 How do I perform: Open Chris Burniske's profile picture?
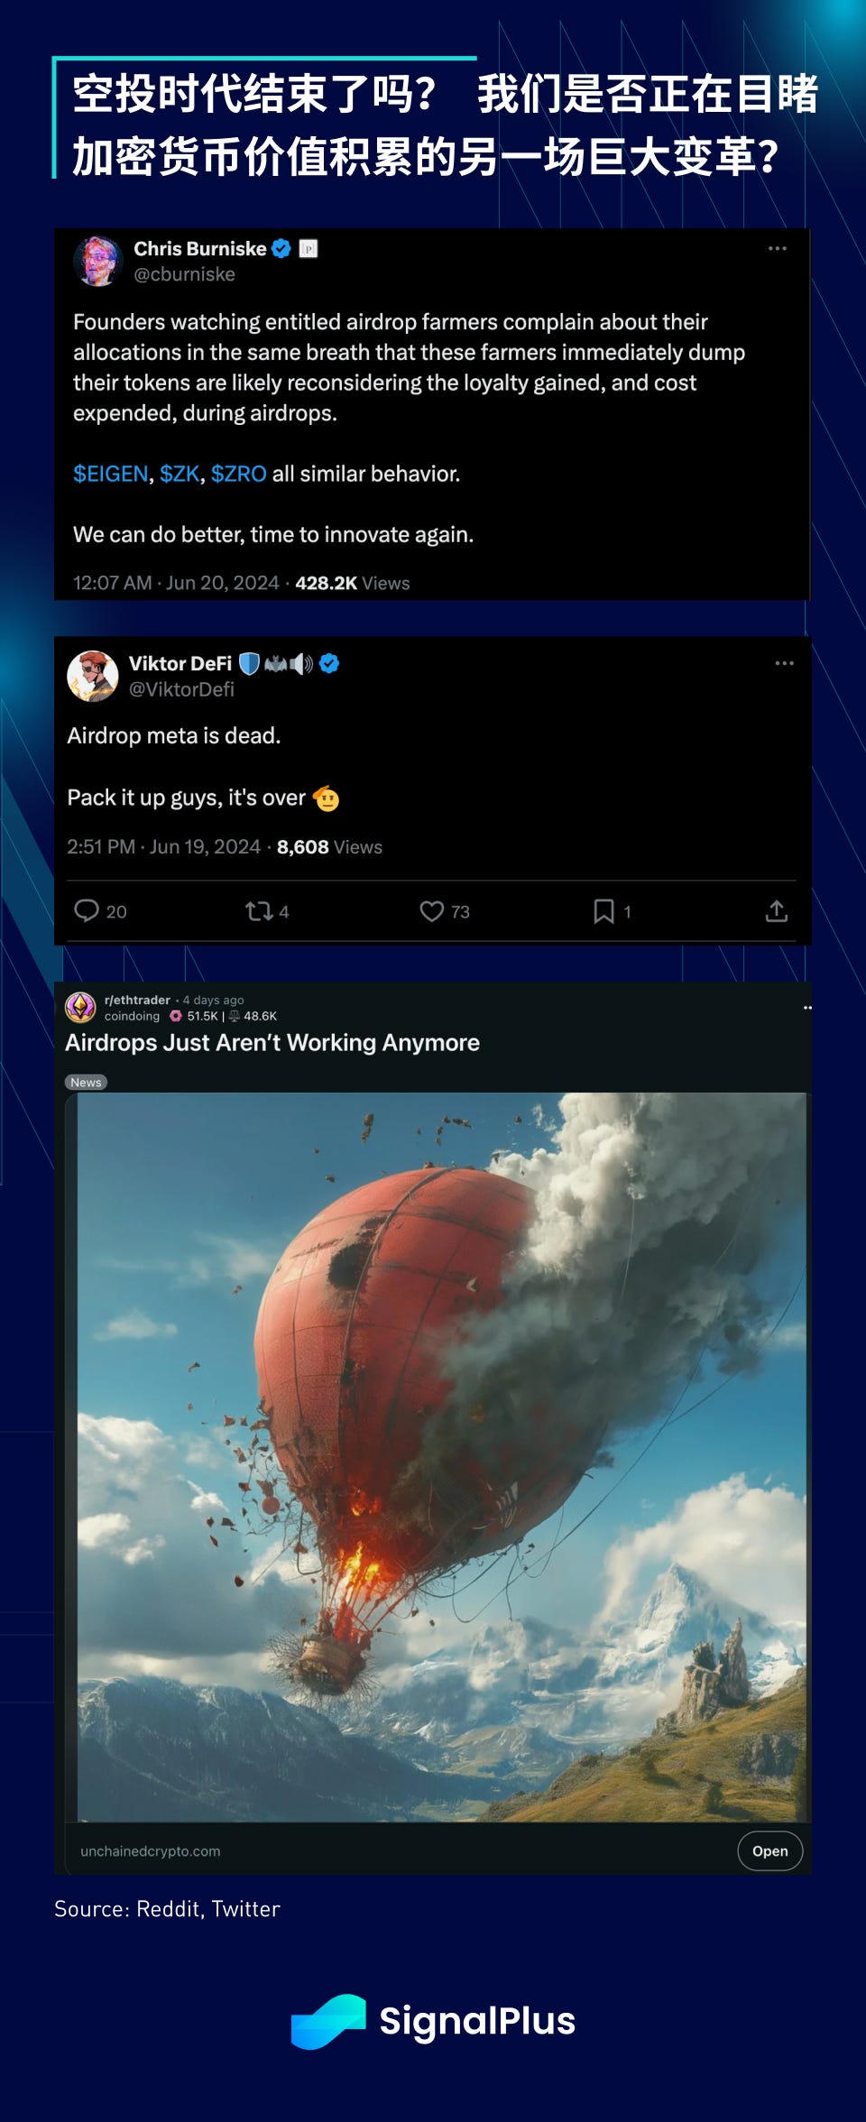click(x=98, y=261)
